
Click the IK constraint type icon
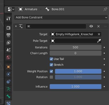click(x=21, y=26)
